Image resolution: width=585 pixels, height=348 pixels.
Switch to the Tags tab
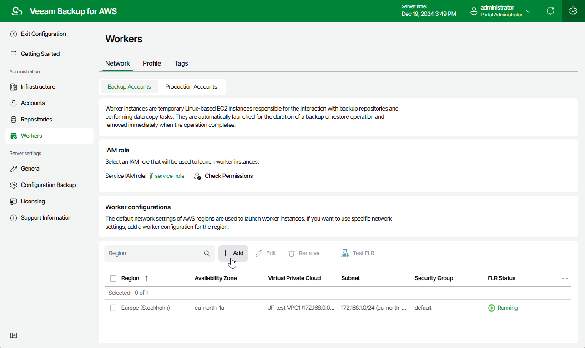181,63
